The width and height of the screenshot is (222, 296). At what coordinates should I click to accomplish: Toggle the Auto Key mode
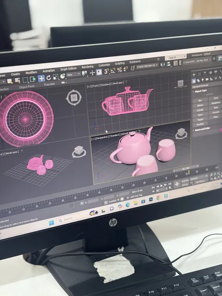[185, 181]
